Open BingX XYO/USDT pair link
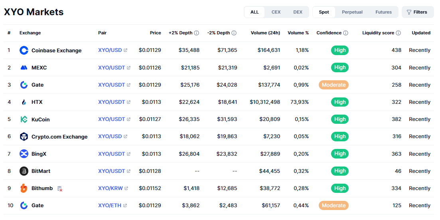Screen dimensions: 440x220 click(111, 154)
